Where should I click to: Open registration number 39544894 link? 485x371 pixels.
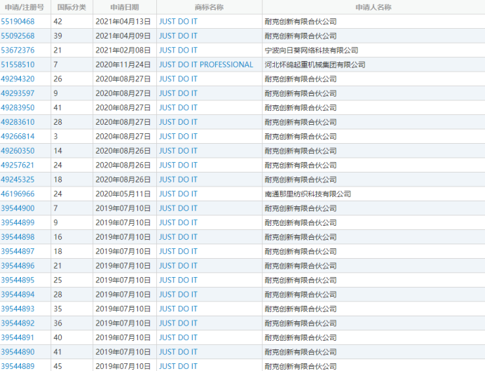(18, 295)
